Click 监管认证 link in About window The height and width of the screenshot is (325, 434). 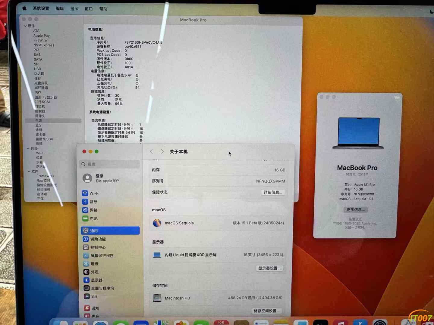pyautogui.click(x=355, y=219)
